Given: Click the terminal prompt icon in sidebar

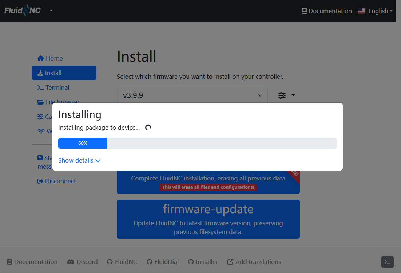Looking at the screenshot, I should pos(40,87).
